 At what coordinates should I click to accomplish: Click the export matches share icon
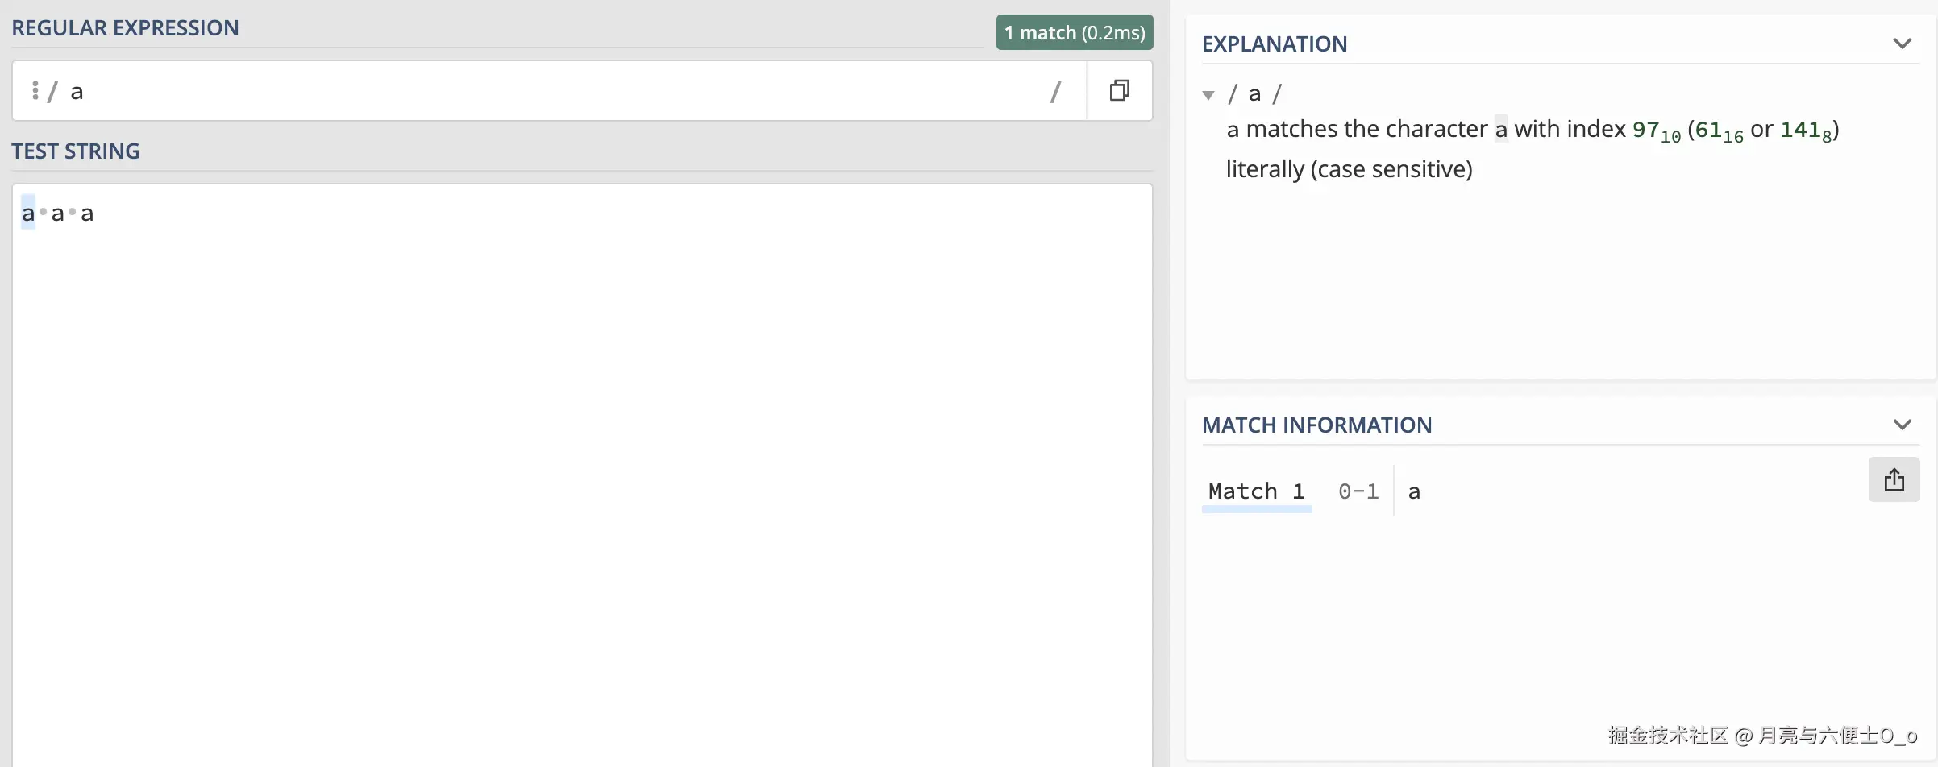point(1894,480)
